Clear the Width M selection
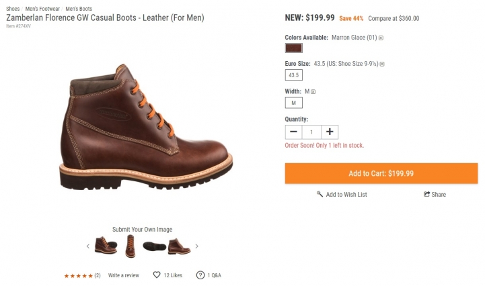 (x=313, y=91)
